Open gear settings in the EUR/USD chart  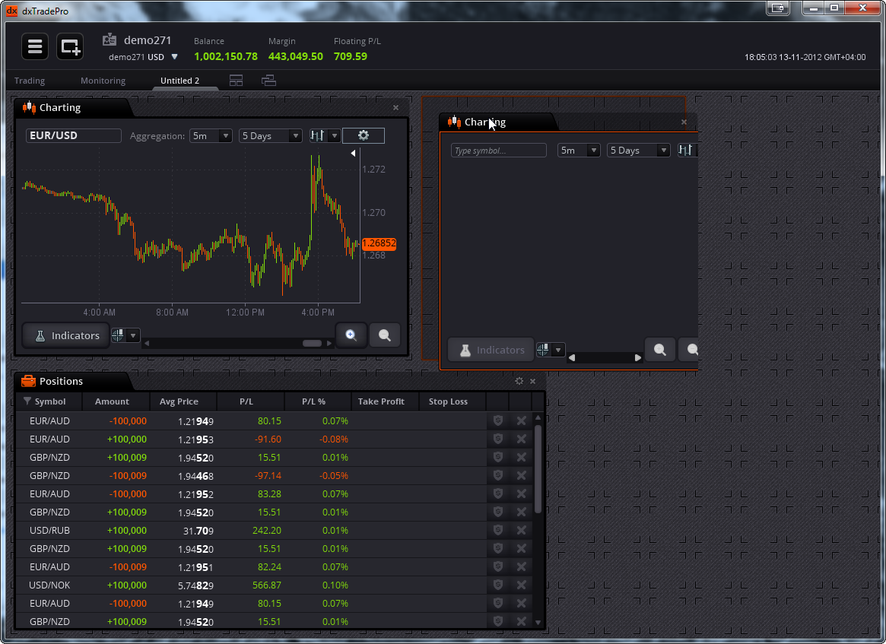coord(363,135)
